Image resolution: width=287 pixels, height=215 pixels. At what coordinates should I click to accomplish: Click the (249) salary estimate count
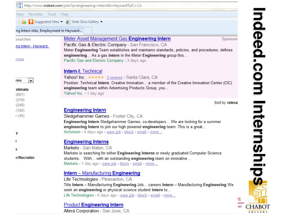tap(20, 105)
